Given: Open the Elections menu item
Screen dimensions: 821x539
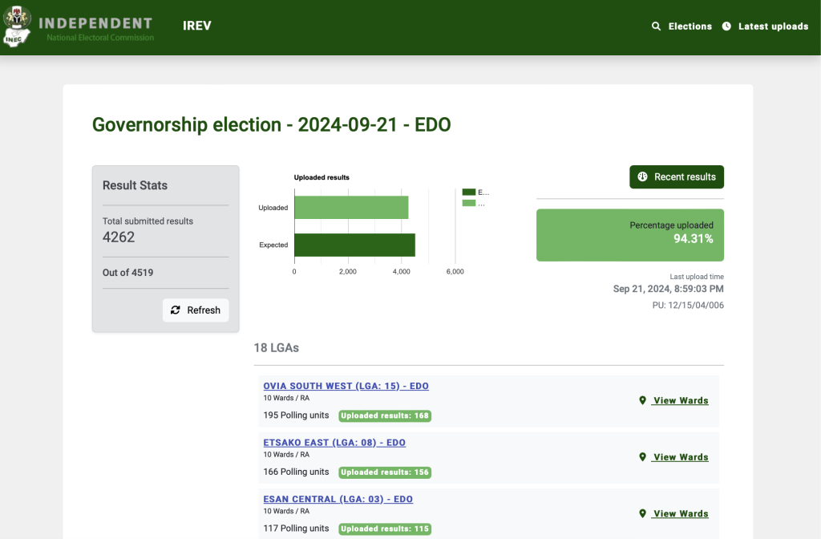Looking at the screenshot, I should pyautogui.click(x=690, y=26).
